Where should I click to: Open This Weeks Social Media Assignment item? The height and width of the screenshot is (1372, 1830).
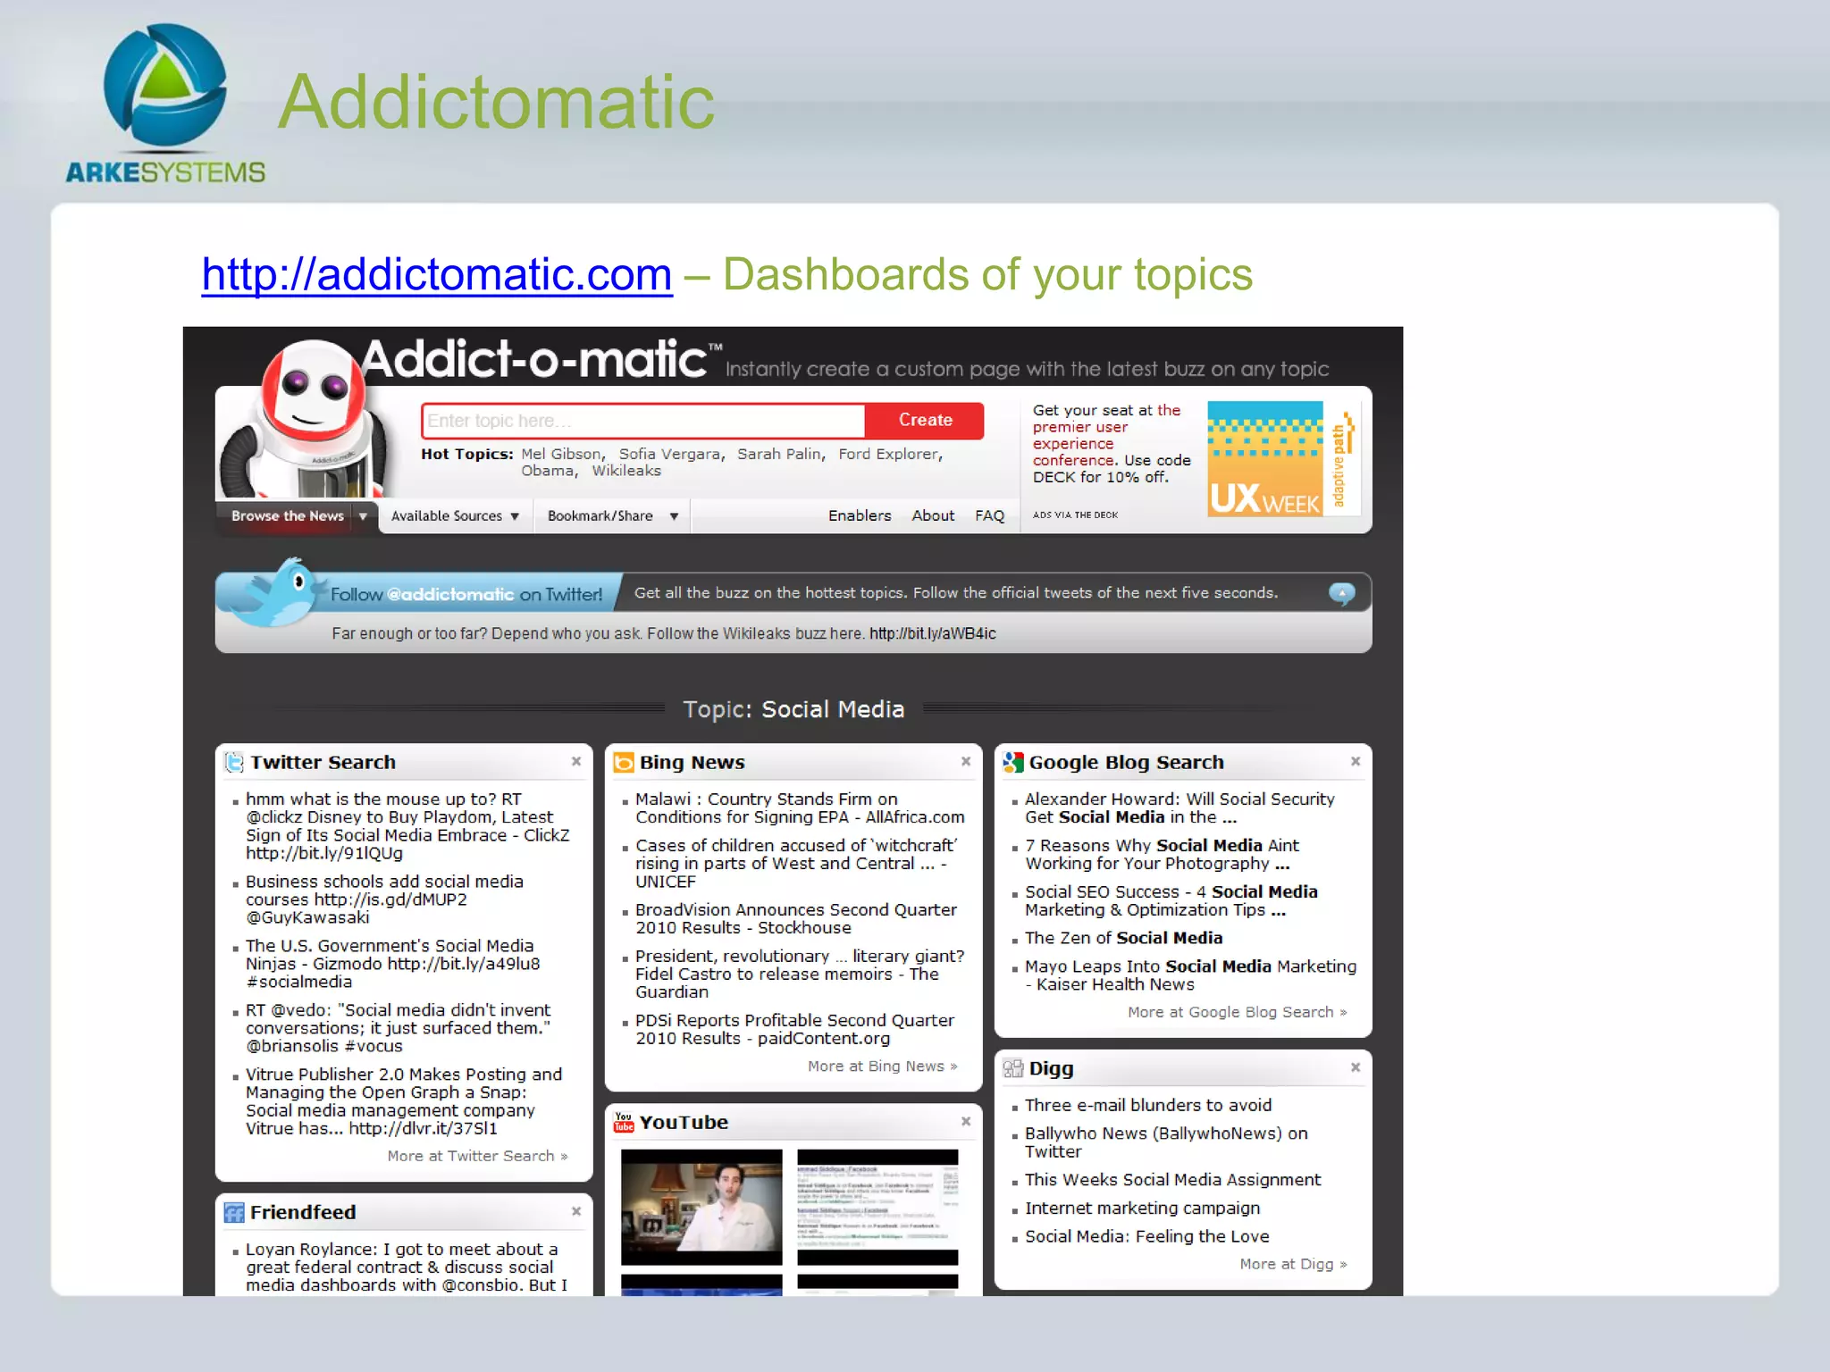[x=1172, y=1180]
